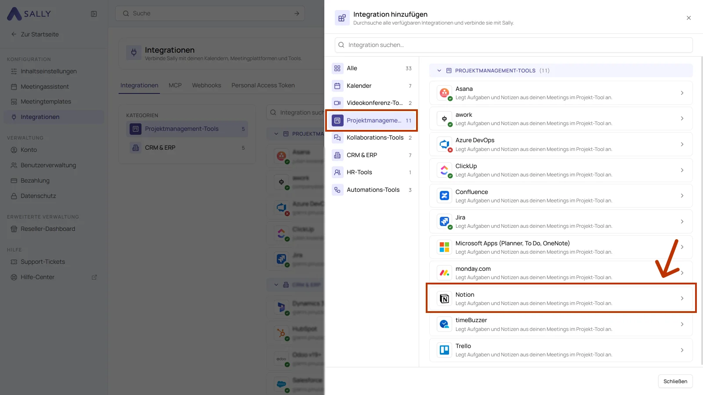
Task: Open Asana details via chevron
Action: coord(682,93)
